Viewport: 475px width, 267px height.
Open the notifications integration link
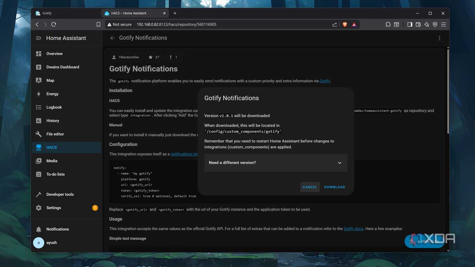point(184,154)
